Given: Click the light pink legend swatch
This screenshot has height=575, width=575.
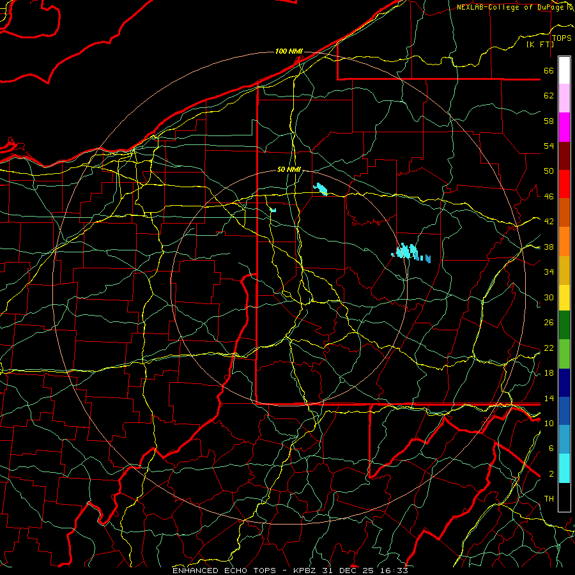Looking at the screenshot, I should tap(564, 98).
